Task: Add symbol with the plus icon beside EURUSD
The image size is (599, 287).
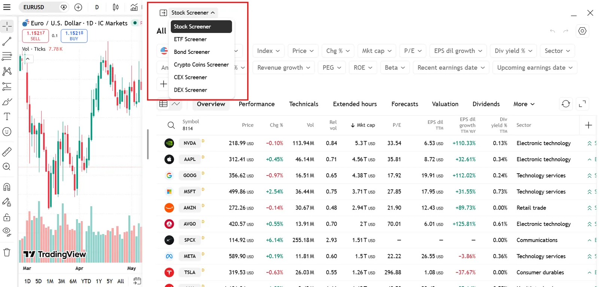Action: (x=78, y=7)
